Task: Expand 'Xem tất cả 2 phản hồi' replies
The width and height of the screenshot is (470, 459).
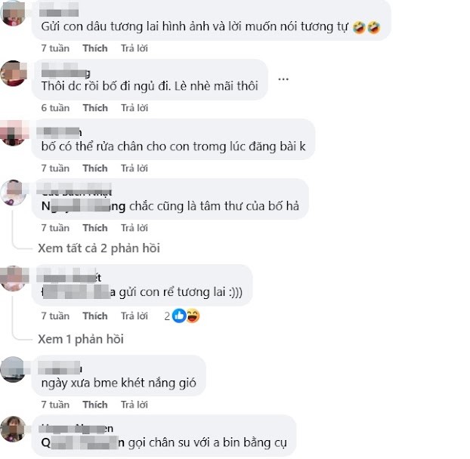Action: pyautogui.click(x=99, y=248)
